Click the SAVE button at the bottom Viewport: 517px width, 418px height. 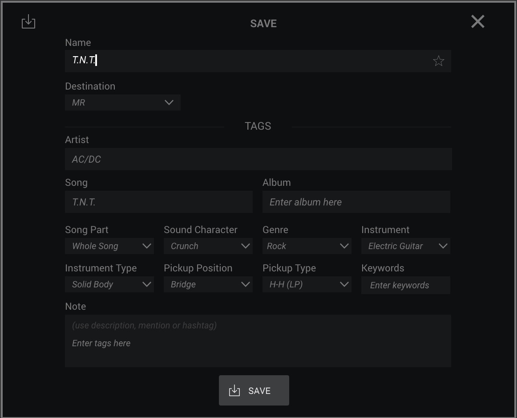[254, 390]
